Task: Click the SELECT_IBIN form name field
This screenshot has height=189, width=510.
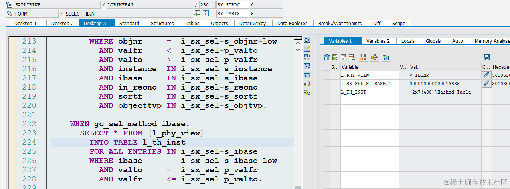Action: tap(128, 14)
